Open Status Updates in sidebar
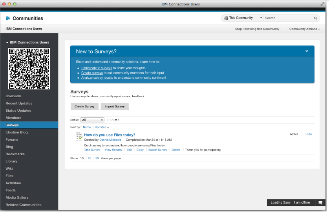 tap(18, 111)
